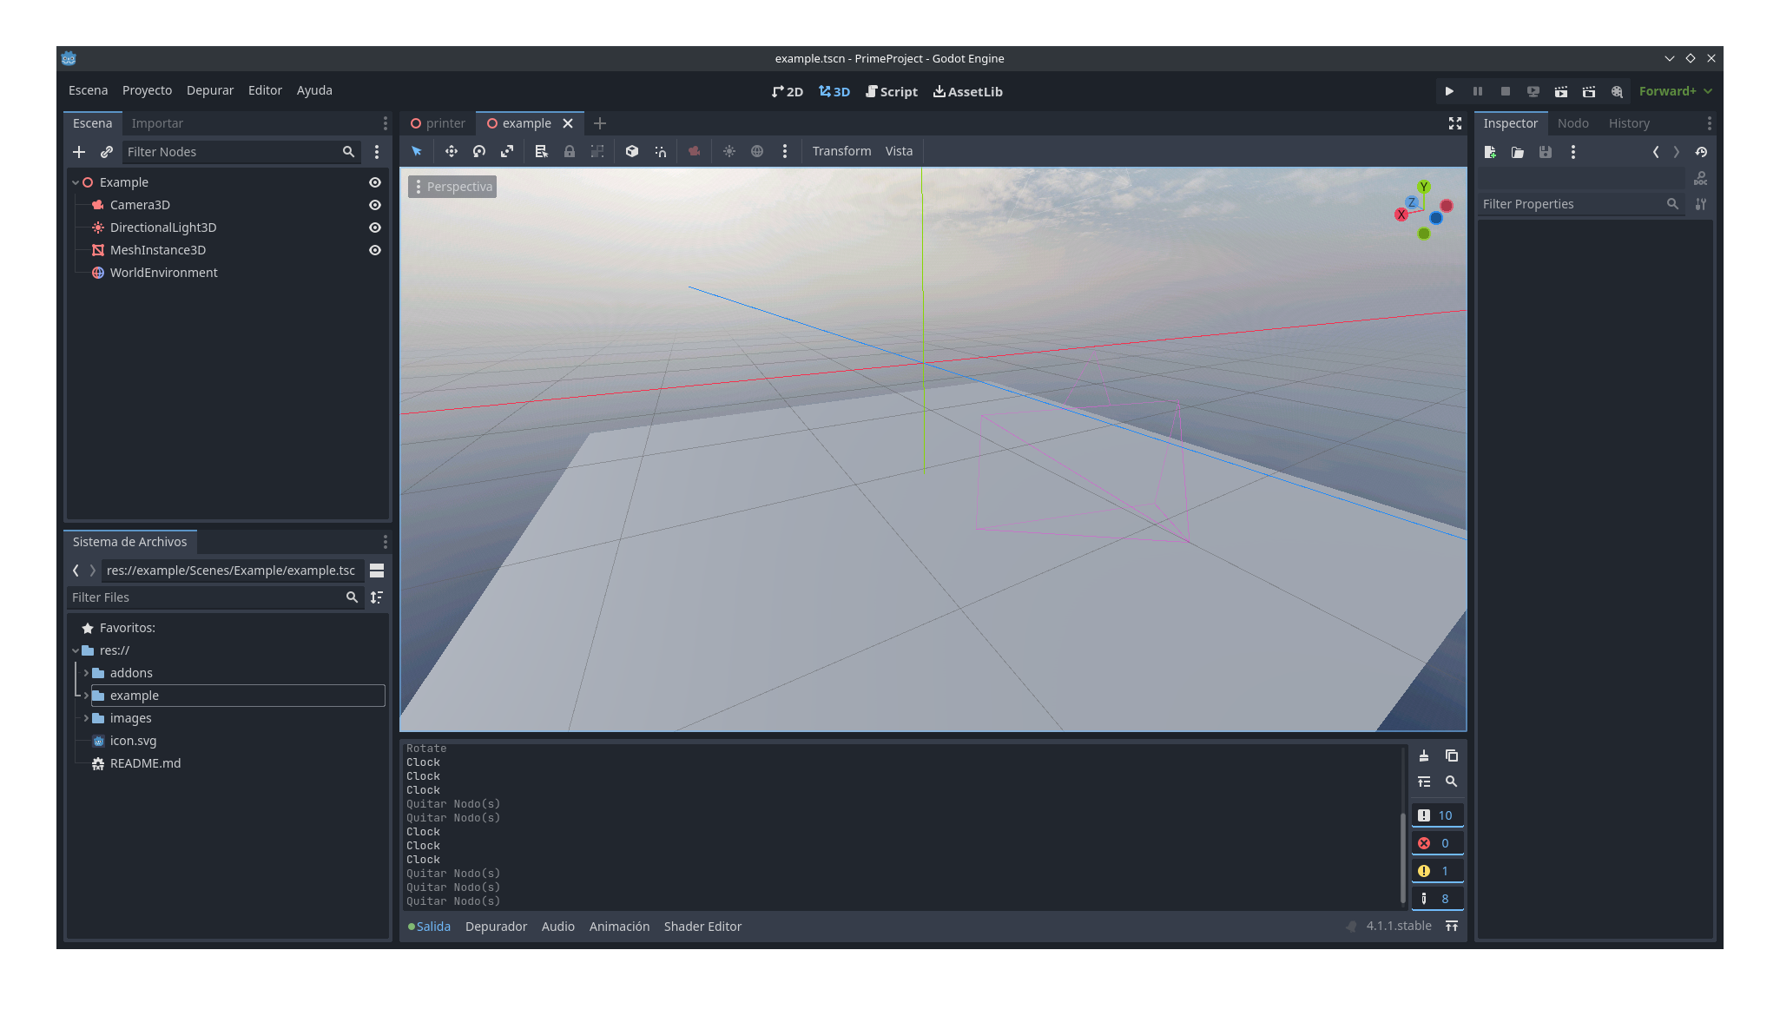The width and height of the screenshot is (1780, 1016).
Task: Collapse the Example root node
Action: 76,182
